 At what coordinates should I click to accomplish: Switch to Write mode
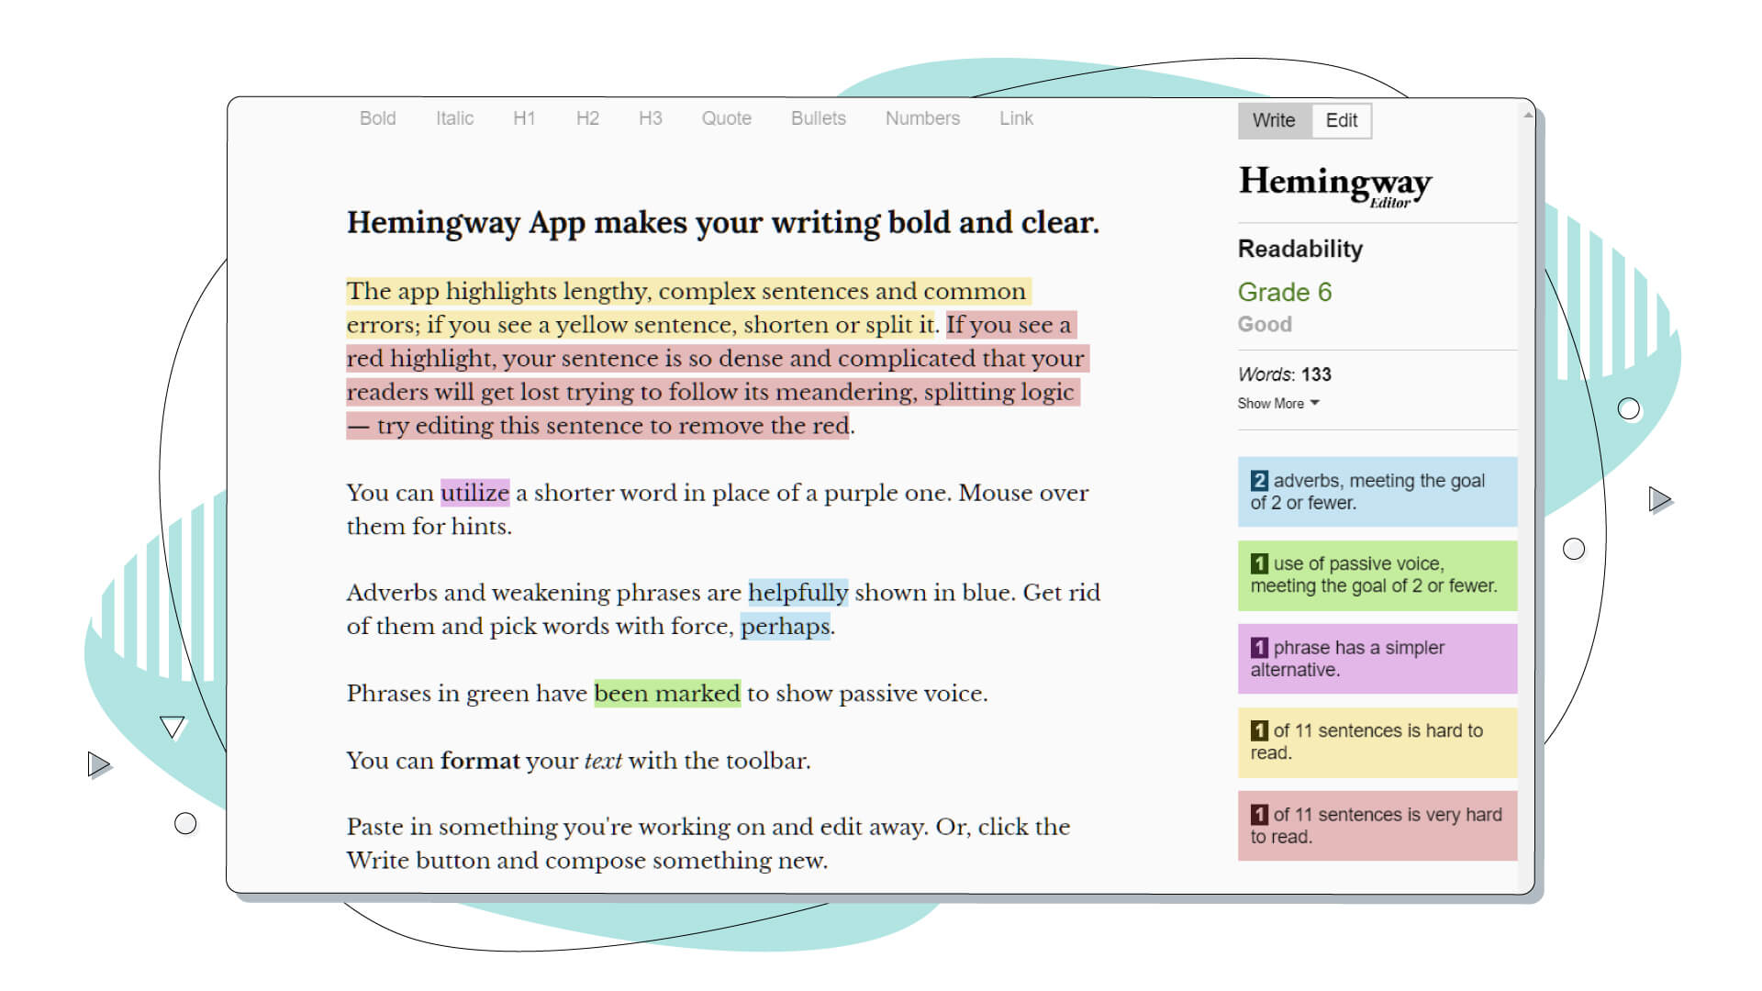tap(1273, 120)
